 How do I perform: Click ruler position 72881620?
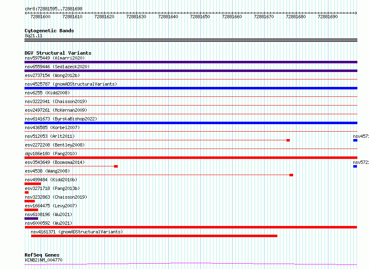click(104, 17)
